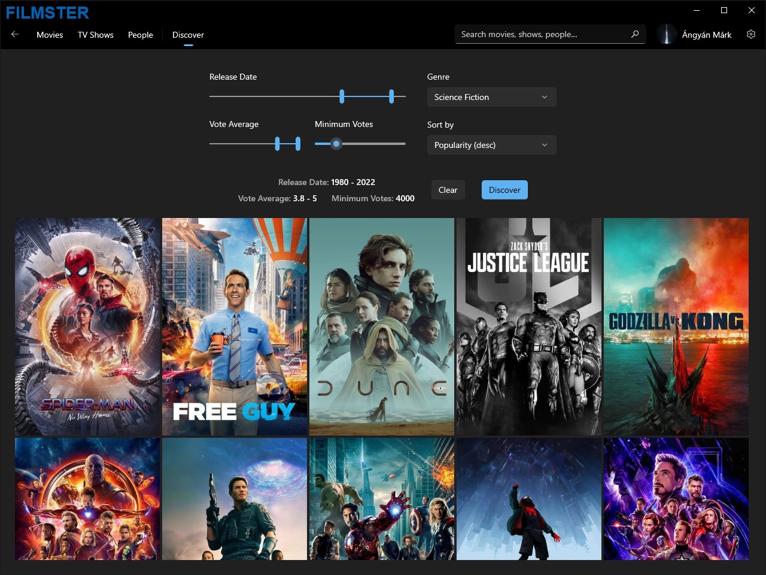Close the Filmster window
766x575 pixels.
click(x=752, y=10)
